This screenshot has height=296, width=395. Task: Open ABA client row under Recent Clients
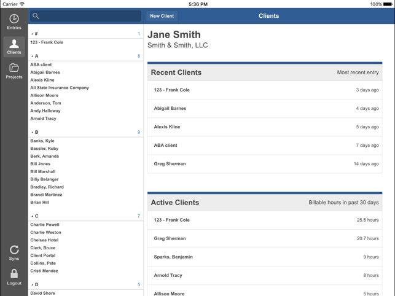point(265,146)
